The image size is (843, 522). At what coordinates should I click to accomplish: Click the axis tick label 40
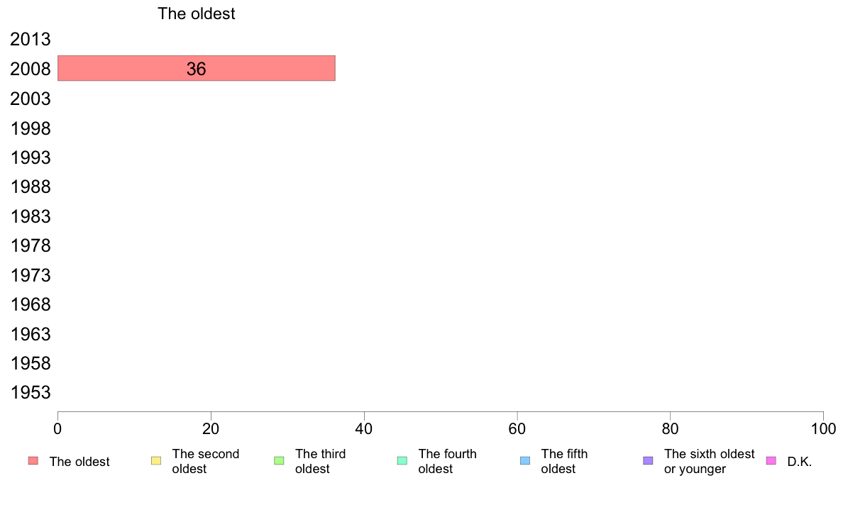coord(364,428)
